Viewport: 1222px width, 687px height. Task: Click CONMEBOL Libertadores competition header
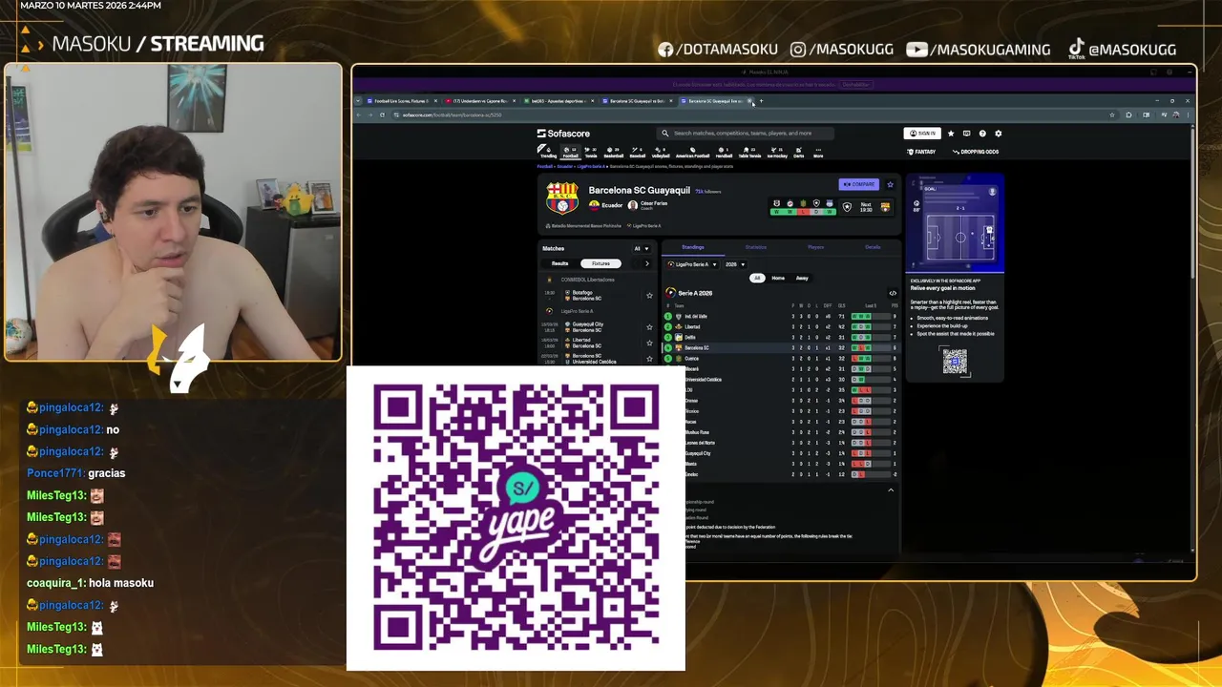587,280
